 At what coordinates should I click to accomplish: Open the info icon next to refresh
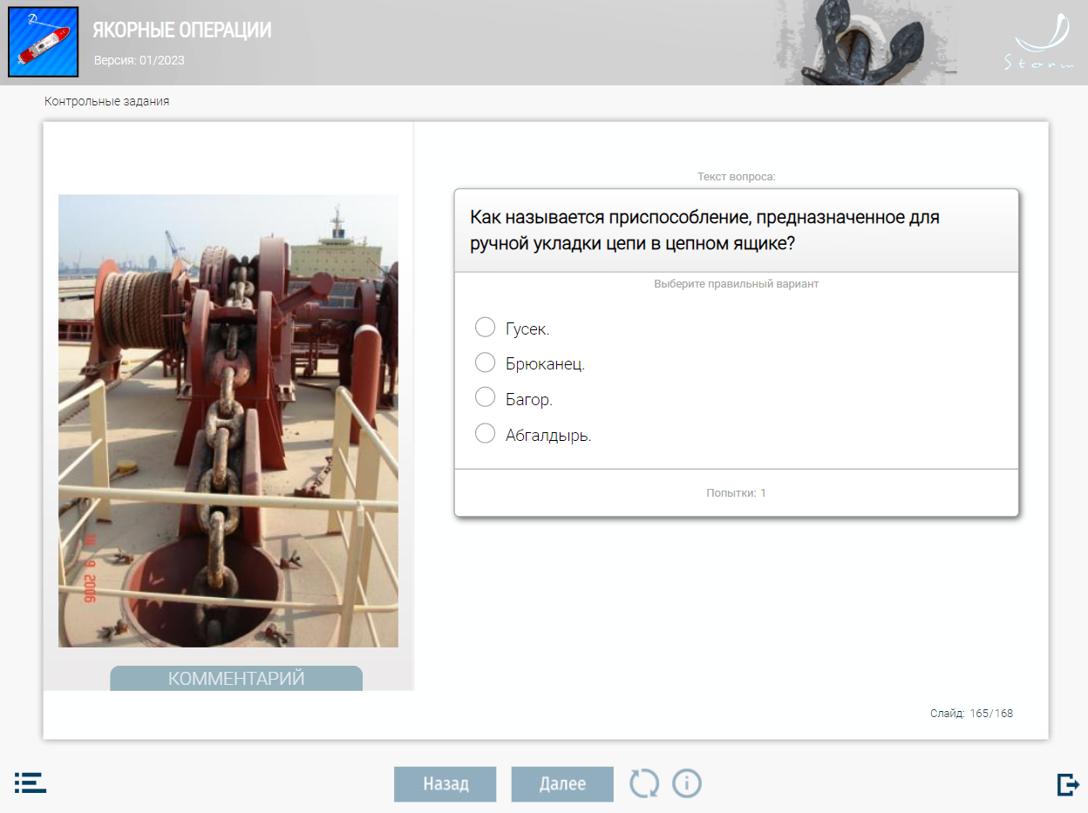tap(687, 783)
